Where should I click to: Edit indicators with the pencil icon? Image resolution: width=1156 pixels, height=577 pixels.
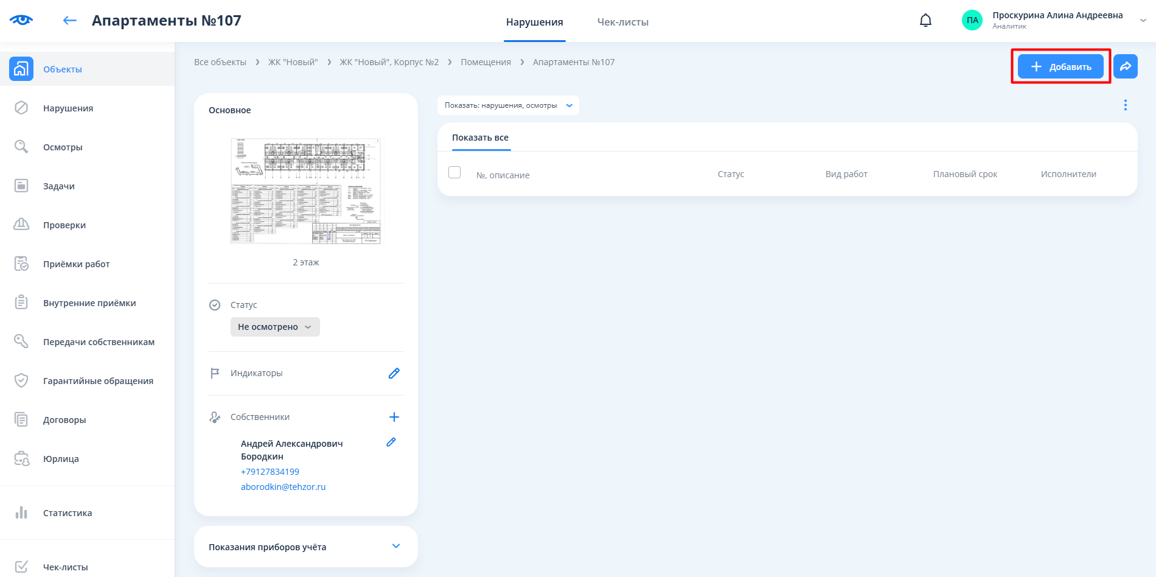[394, 373]
